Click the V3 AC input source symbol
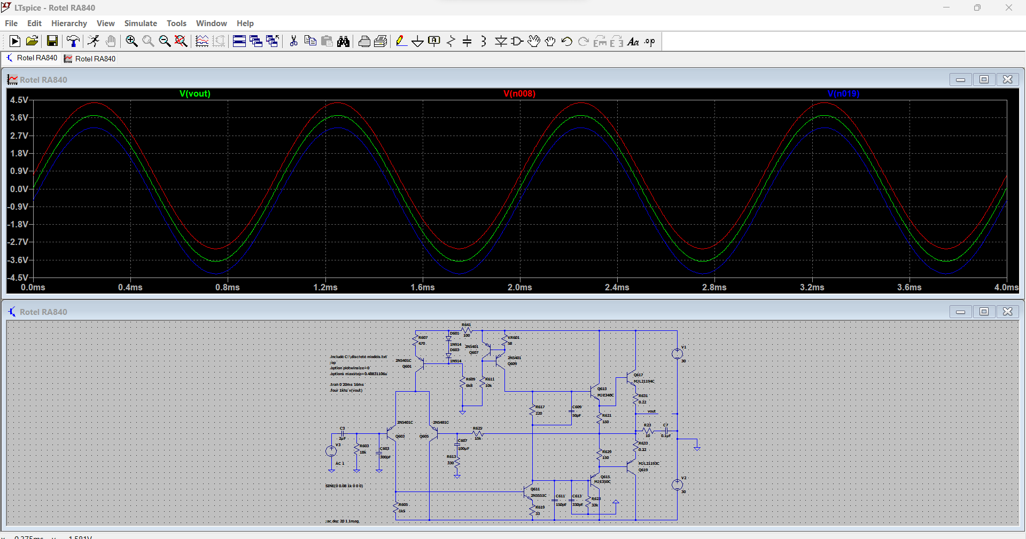The width and height of the screenshot is (1026, 539). point(331,451)
